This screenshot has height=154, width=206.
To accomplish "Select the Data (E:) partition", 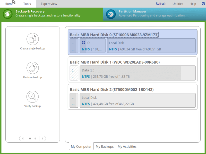I will tap(137, 73).
